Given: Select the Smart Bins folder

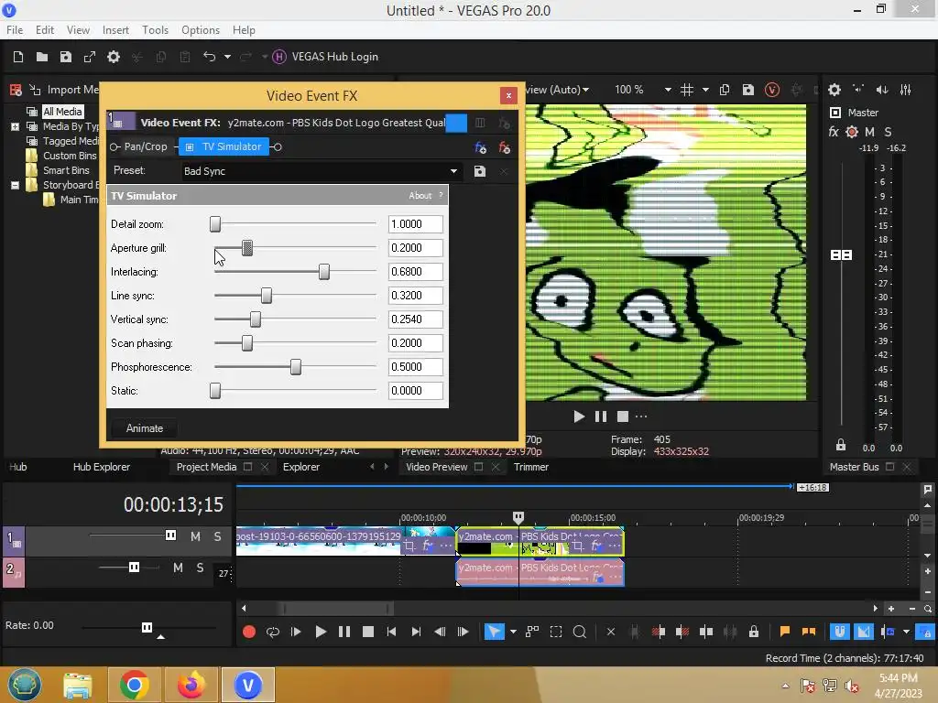Looking at the screenshot, I should 66,170.
